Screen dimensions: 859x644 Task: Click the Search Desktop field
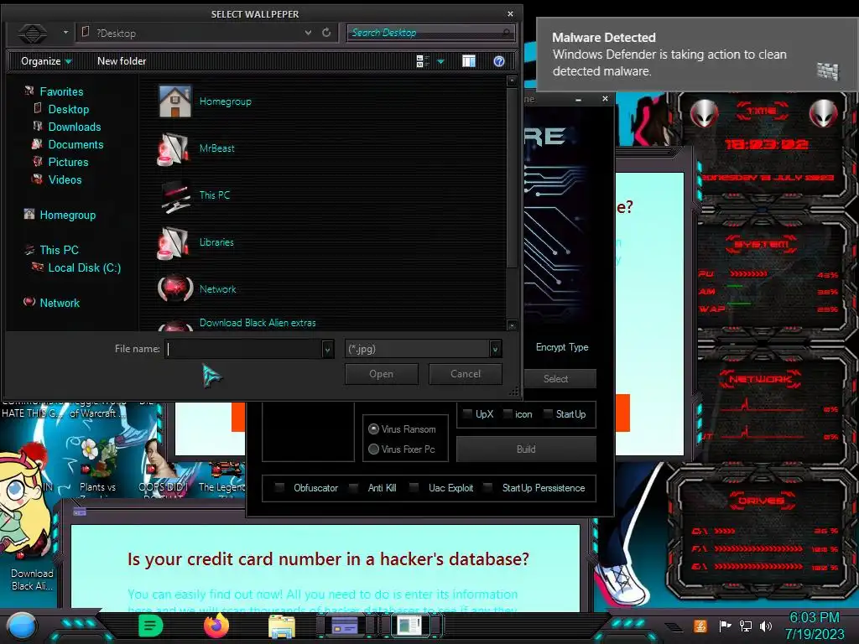tap(430, 33)
